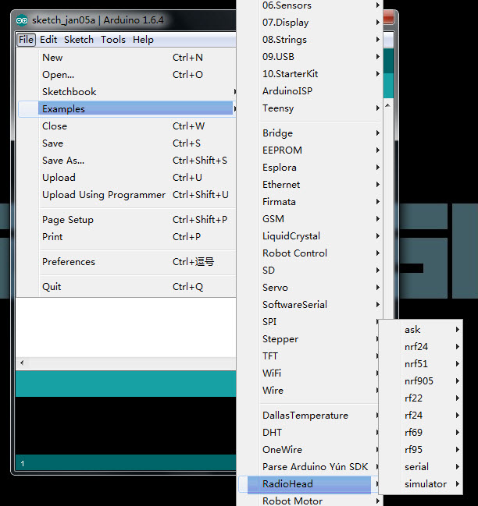Expand Esplora library examples

point(310,168)
